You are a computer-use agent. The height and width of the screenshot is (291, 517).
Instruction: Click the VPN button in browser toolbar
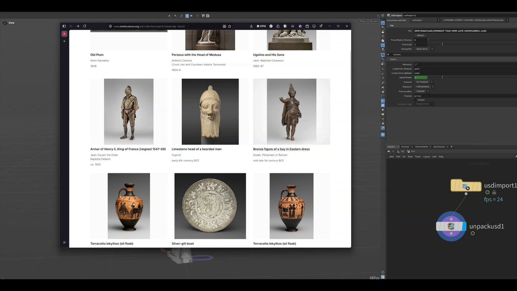click(261, 26)
